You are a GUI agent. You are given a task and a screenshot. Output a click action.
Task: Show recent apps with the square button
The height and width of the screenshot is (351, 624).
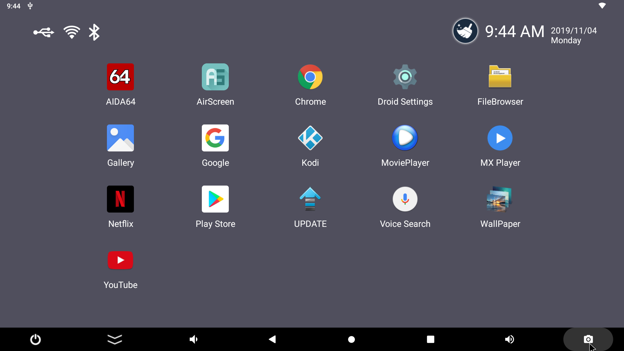431,340
